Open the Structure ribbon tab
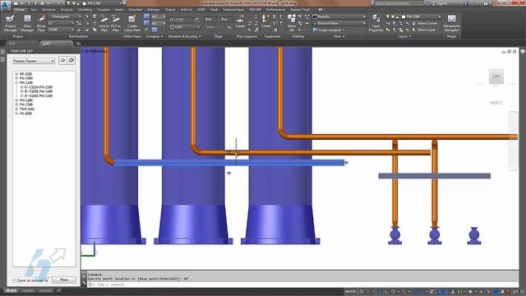The image size is (526, 296). (x=49, y=10)
